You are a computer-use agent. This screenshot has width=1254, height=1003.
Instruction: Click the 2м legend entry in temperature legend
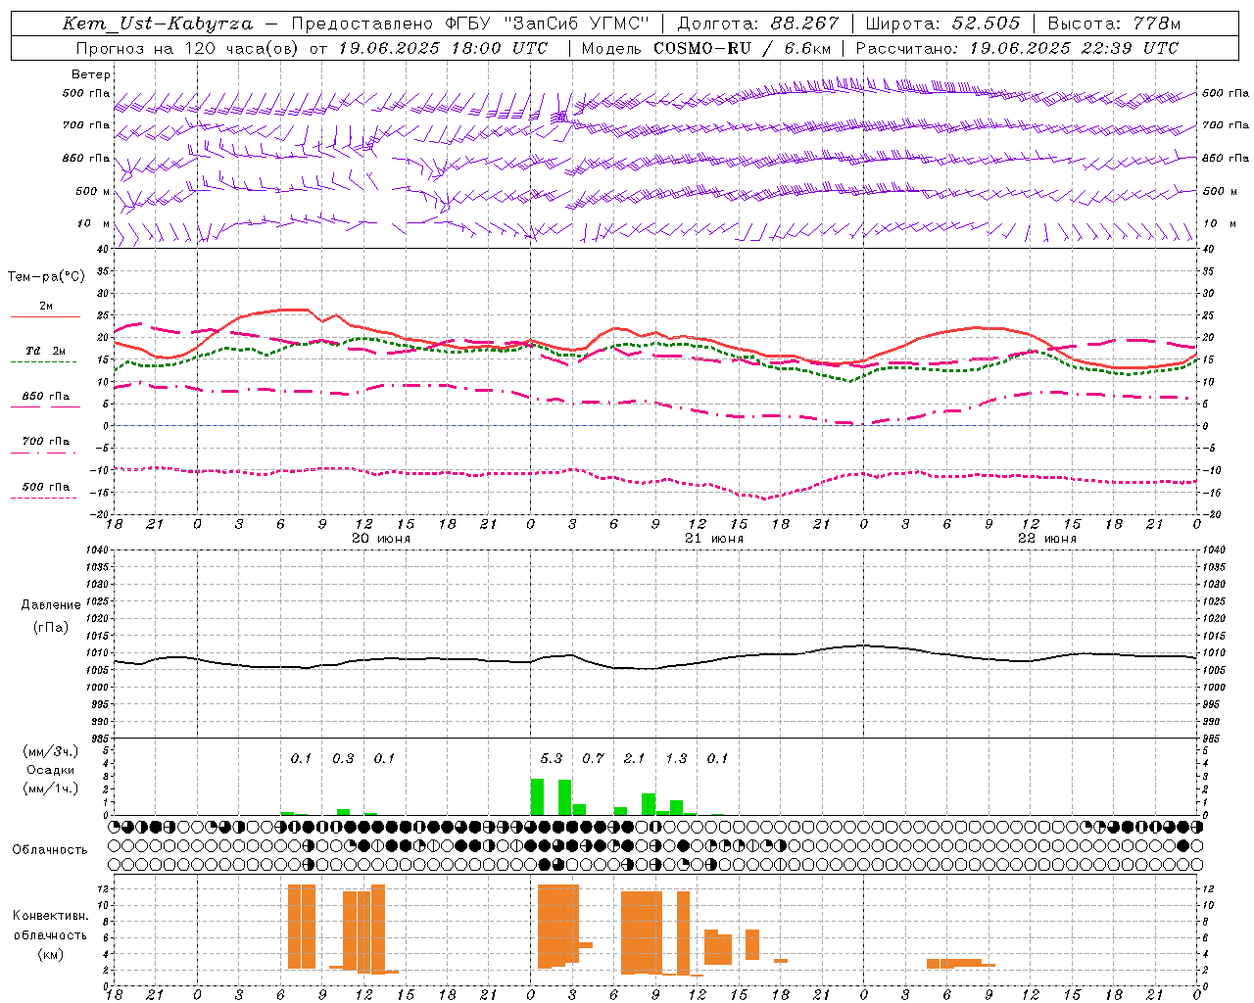(x=46, y=307)
